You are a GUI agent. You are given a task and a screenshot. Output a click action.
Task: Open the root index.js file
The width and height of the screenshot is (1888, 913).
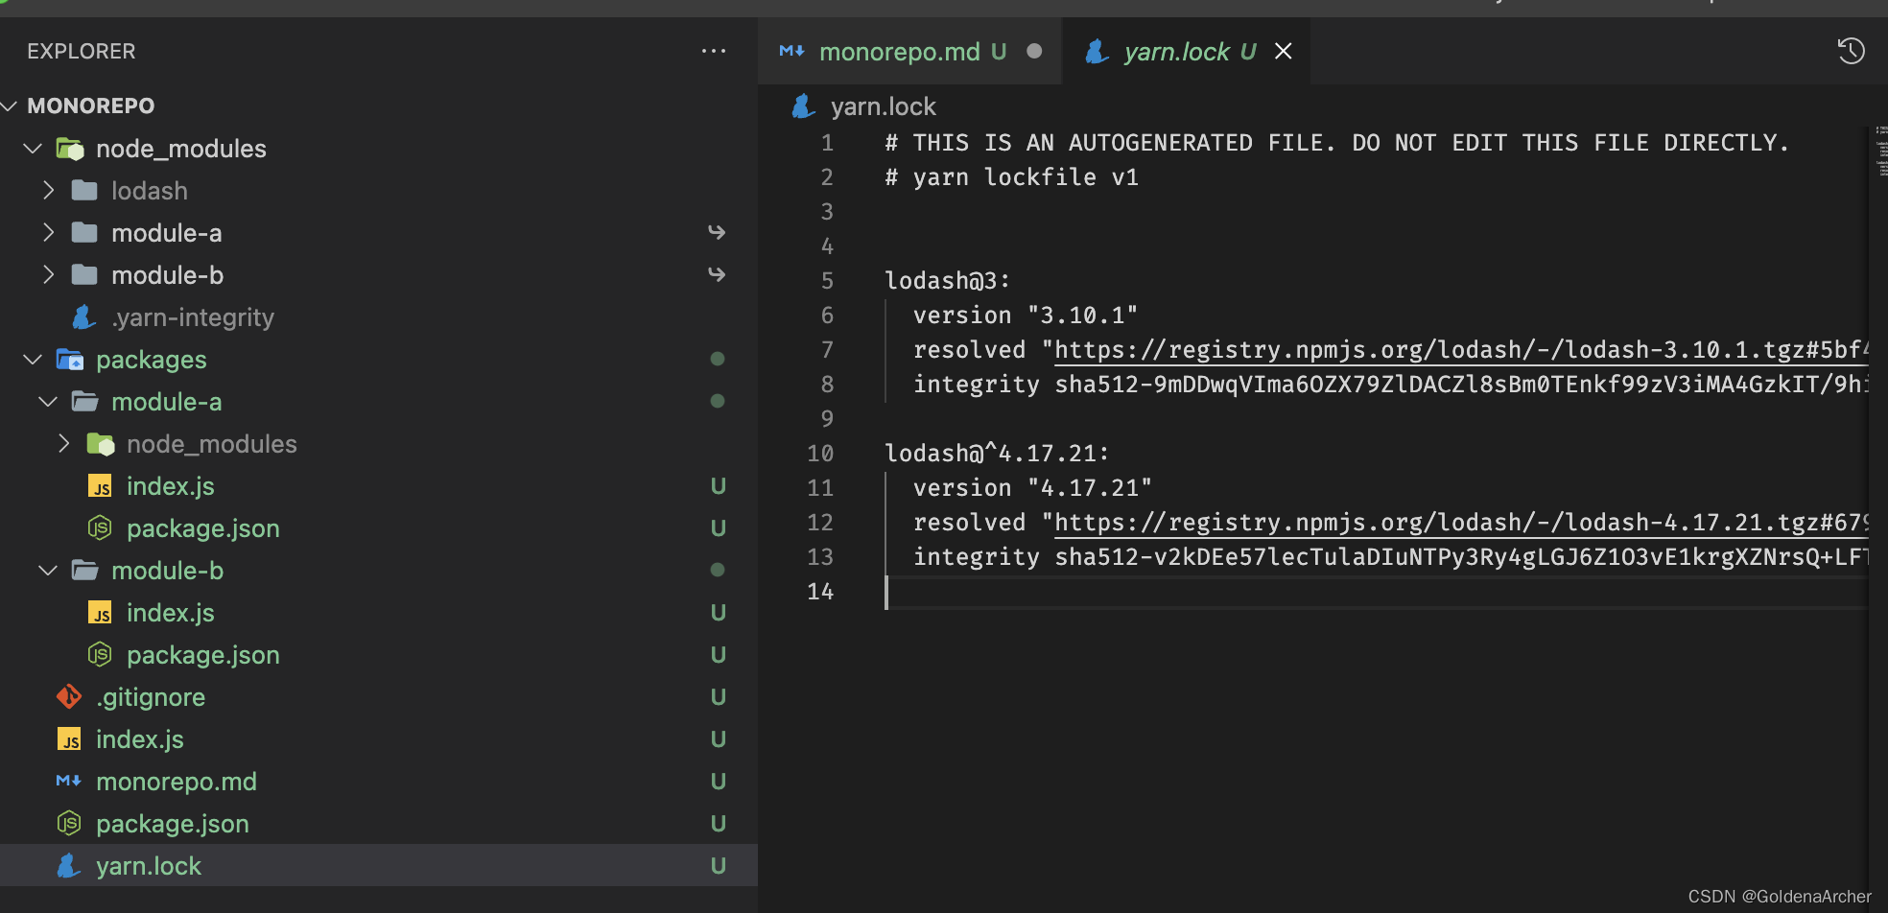140,739
